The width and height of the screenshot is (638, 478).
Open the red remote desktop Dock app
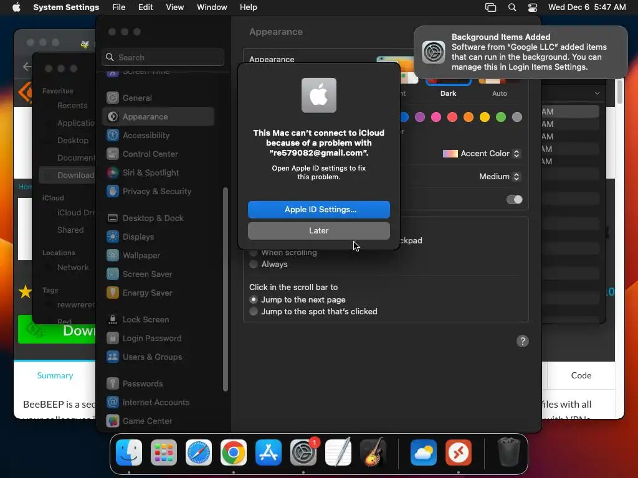coord(459,452)
